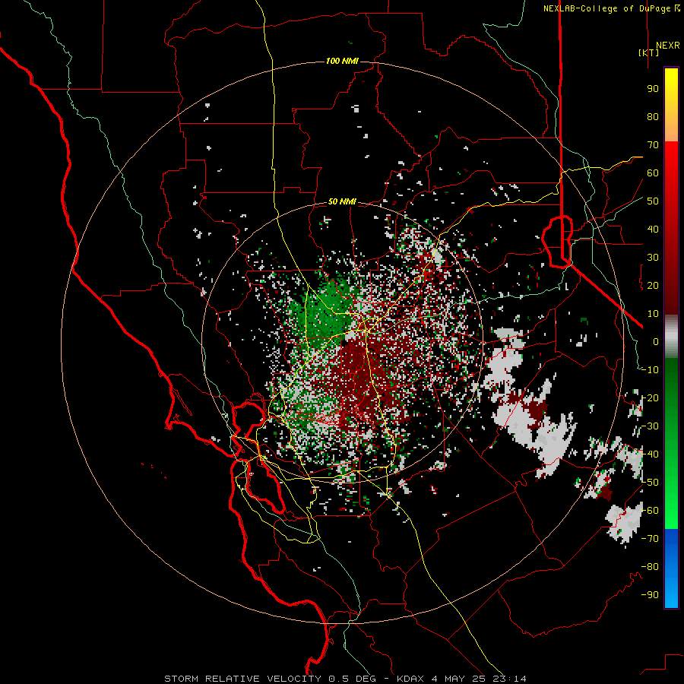
Task: Click the -10 value on velocity scale
Action: tap(650, 370)
